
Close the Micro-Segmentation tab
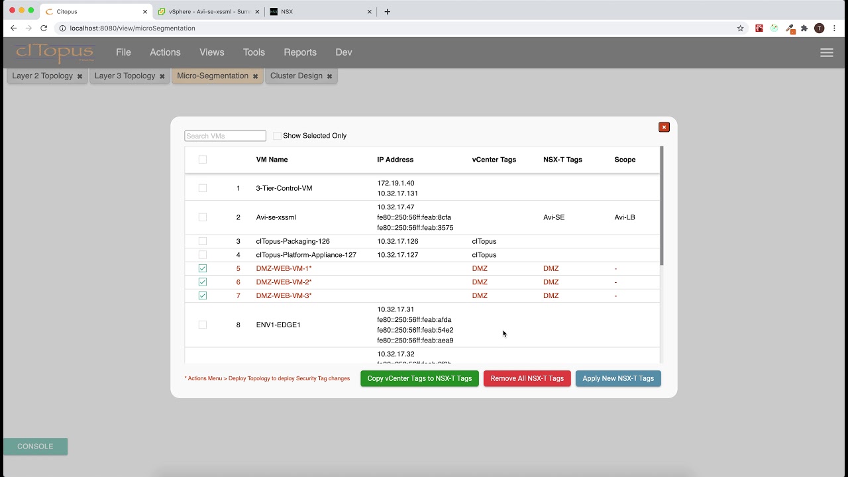click(x=255, y=76)
